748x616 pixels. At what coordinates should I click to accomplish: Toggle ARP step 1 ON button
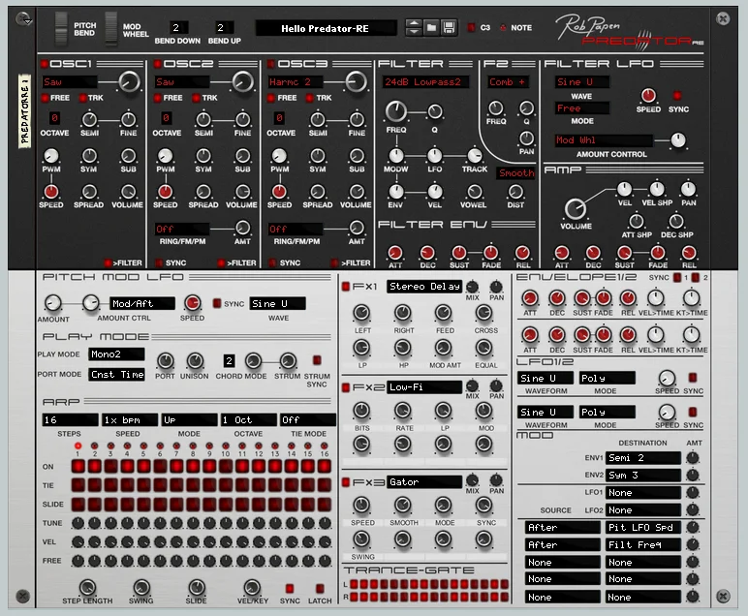78,466
